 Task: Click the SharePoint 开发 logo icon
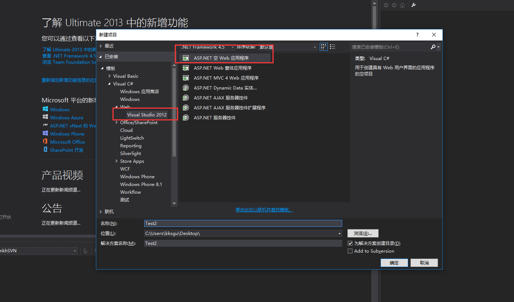click(x=45, y=150)
